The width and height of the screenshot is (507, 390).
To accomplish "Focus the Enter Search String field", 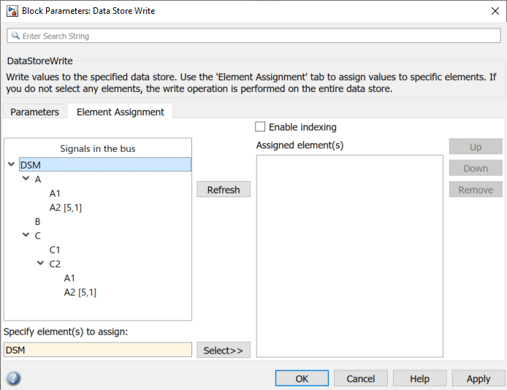I will (254, 36).
